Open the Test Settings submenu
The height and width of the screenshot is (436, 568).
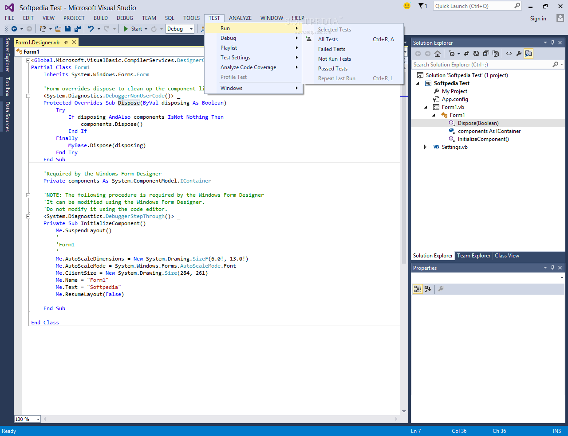(x=254, y=58)
